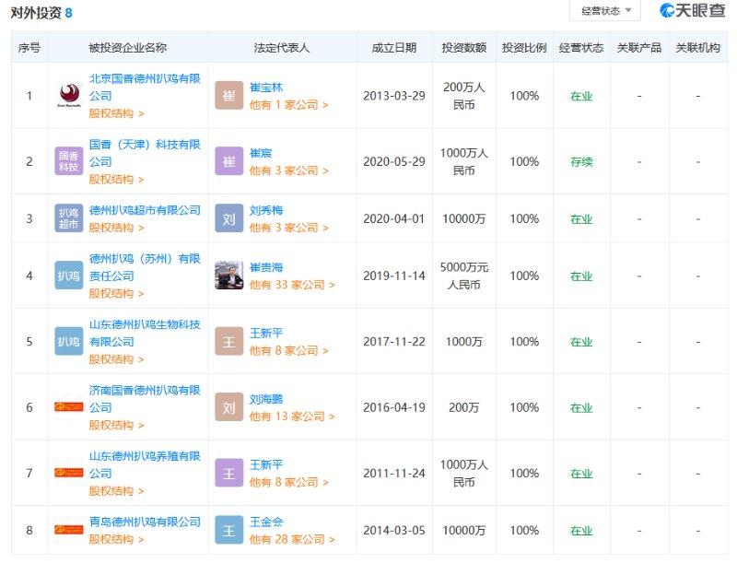Click the 国香科技 purple logo tile
Viewport: 737px width, 575px height.
(68, 161)
